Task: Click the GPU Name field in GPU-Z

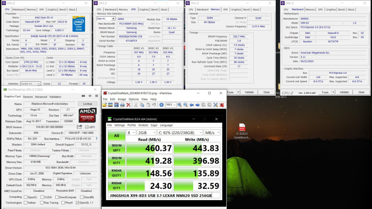Action: pos(49,104)
